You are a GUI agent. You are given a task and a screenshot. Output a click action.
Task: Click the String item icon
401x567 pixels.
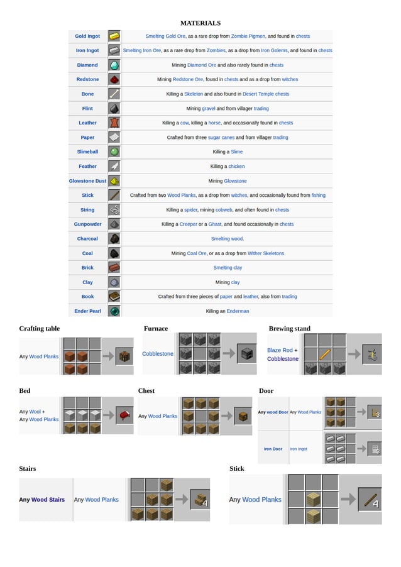point(114,210)
